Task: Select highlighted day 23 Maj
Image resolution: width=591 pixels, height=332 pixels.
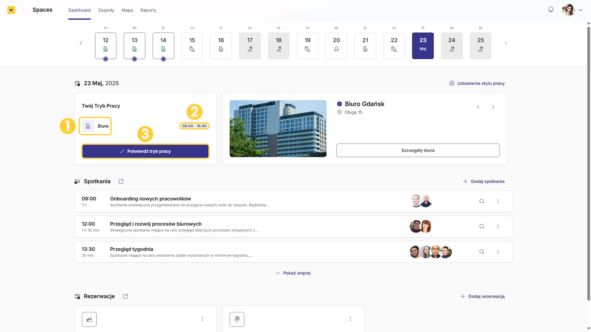Action: coord(423,45)
